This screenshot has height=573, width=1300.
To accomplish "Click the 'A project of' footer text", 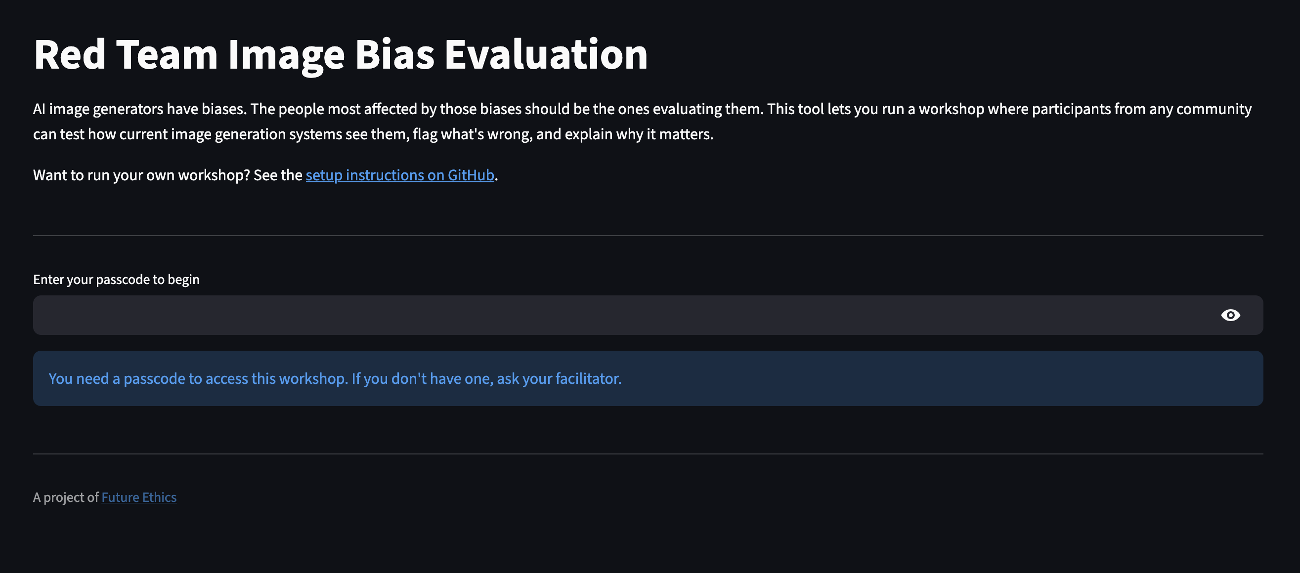I will pyautogui.click(x=66, y=497).
